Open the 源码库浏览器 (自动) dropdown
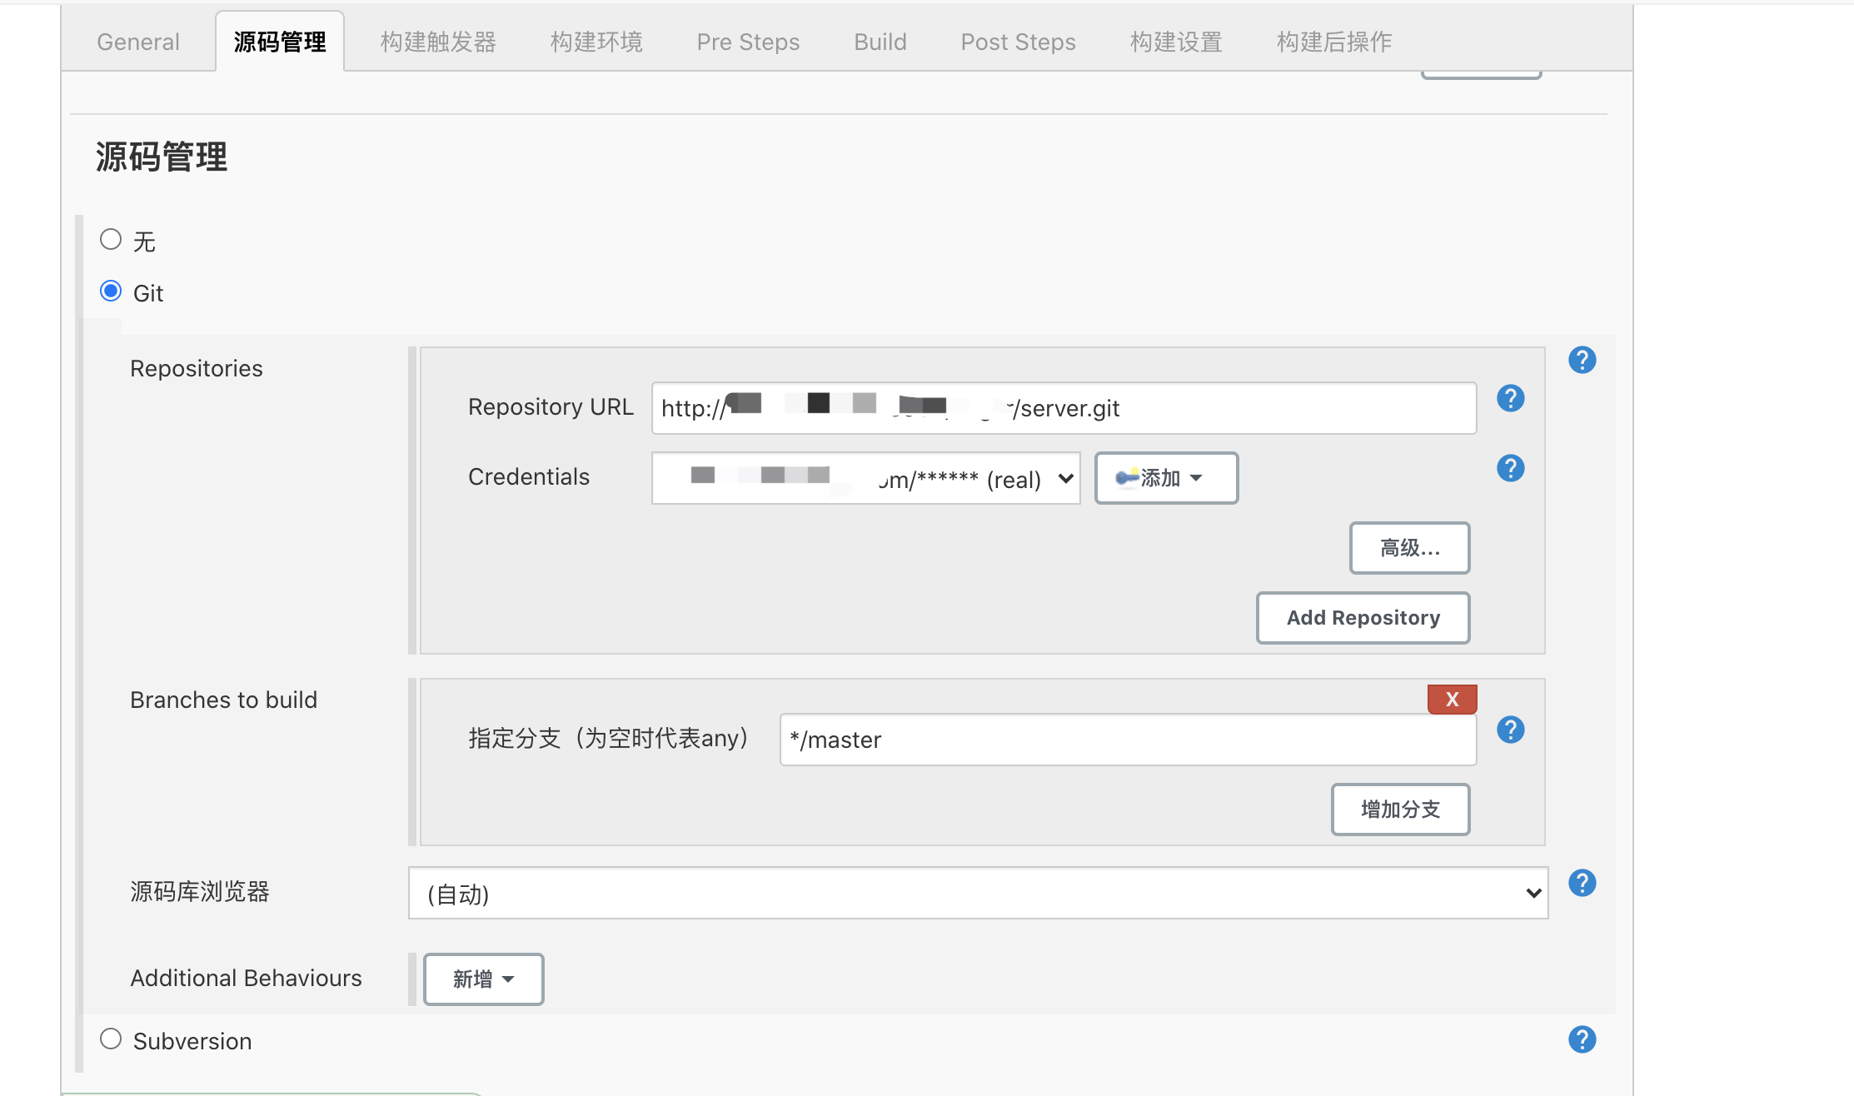Screen dimensions: 1854x1096 (x=977, y=893)
